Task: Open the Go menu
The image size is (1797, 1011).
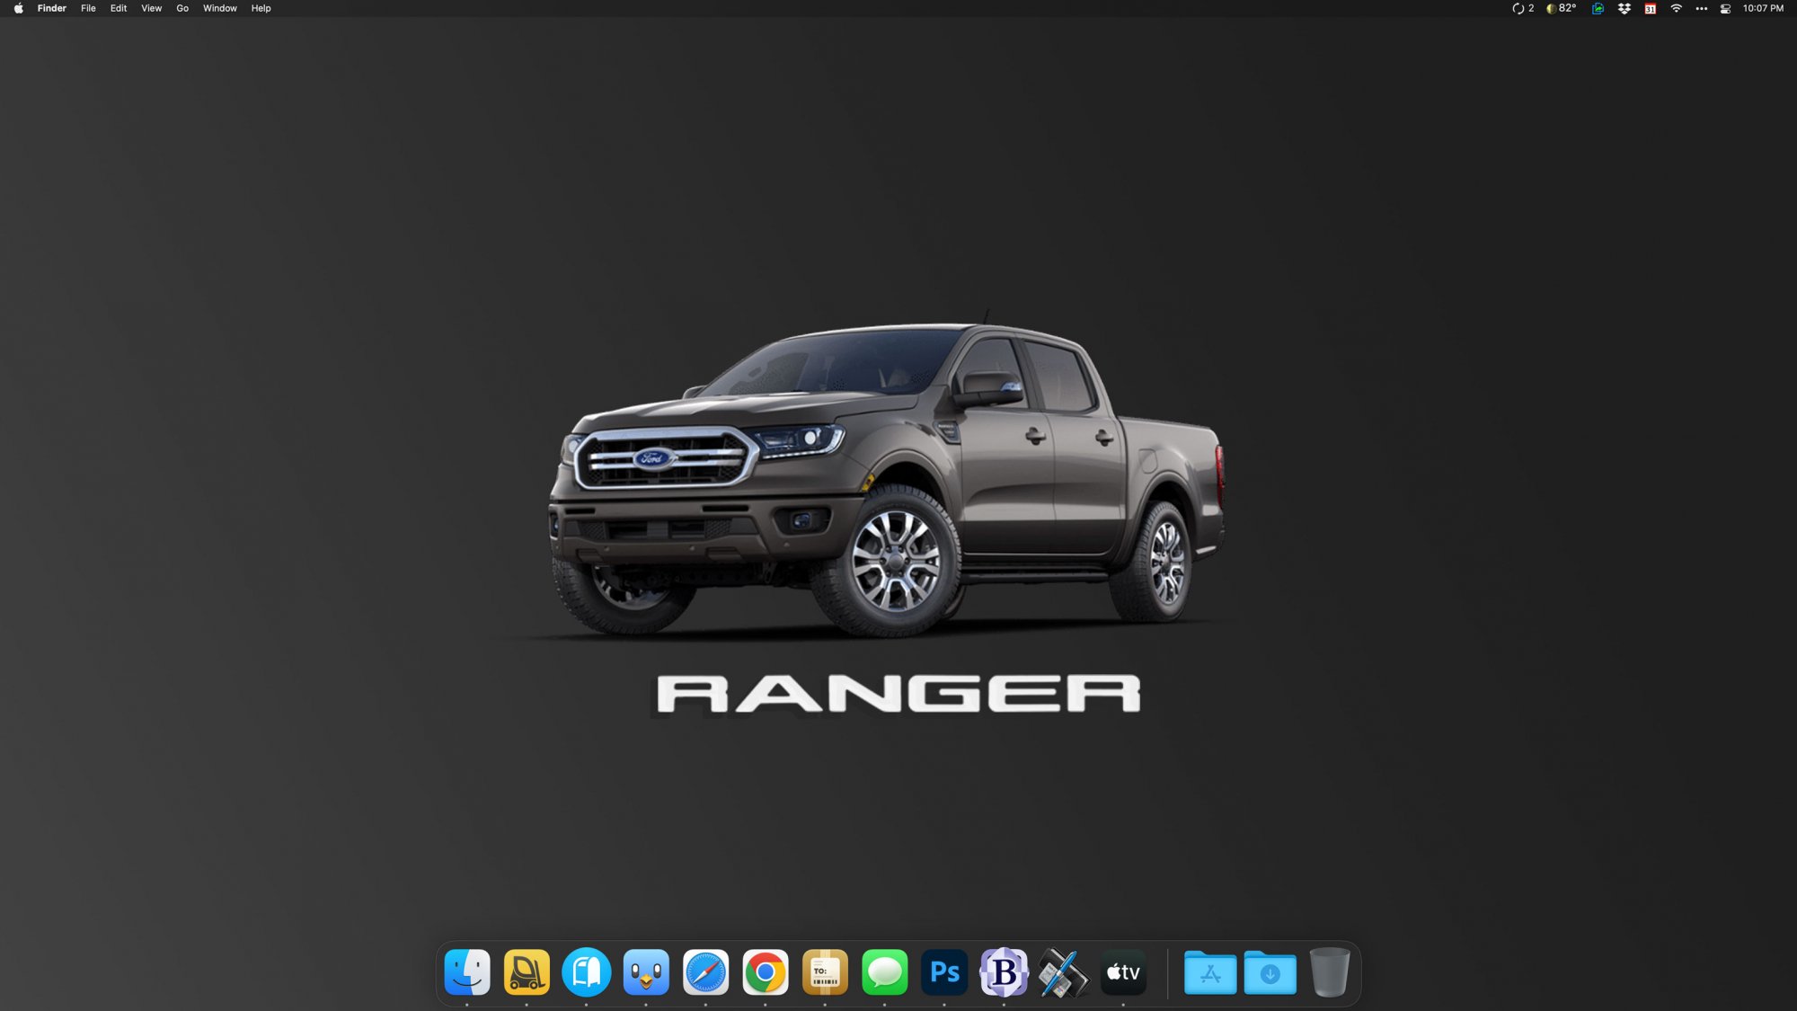Action: click(182, 8)
